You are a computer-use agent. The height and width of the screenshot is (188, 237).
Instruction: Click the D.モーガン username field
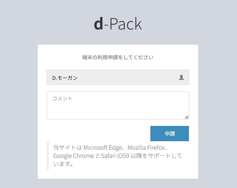coord(114,77)
